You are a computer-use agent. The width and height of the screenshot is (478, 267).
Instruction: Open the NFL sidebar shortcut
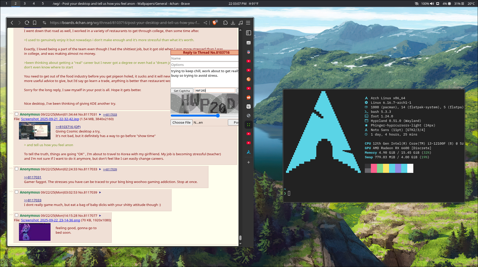click(x=249, y=52)
